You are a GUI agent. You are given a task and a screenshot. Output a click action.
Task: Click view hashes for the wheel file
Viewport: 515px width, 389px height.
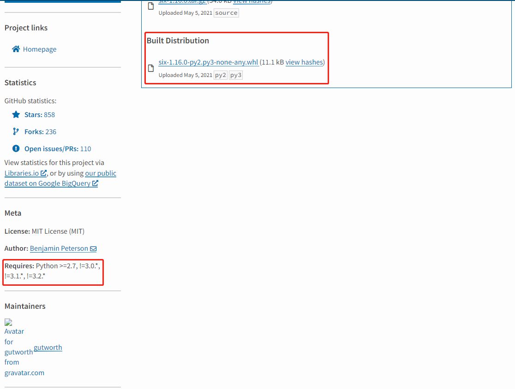[304, 62]
